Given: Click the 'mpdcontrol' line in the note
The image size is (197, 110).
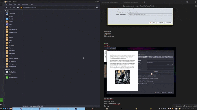Looking at the screenshot, I should 108,99.
